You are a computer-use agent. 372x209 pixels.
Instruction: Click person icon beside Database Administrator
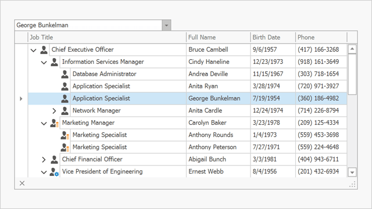click(65, 74)
